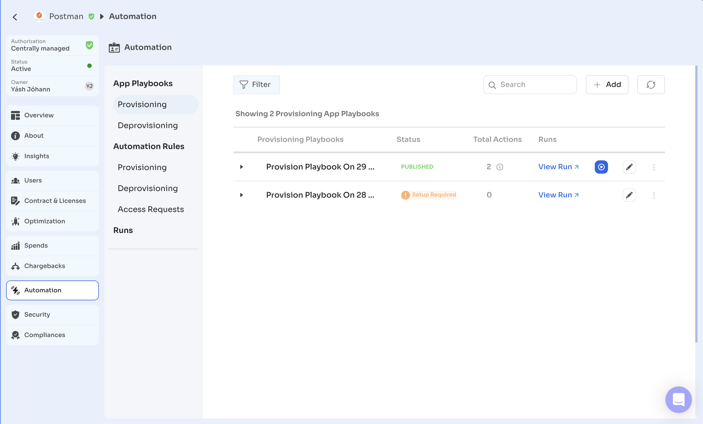Select Automation in the sidebar
Viewport: 703px width, 424px height.
pos(52,290)
